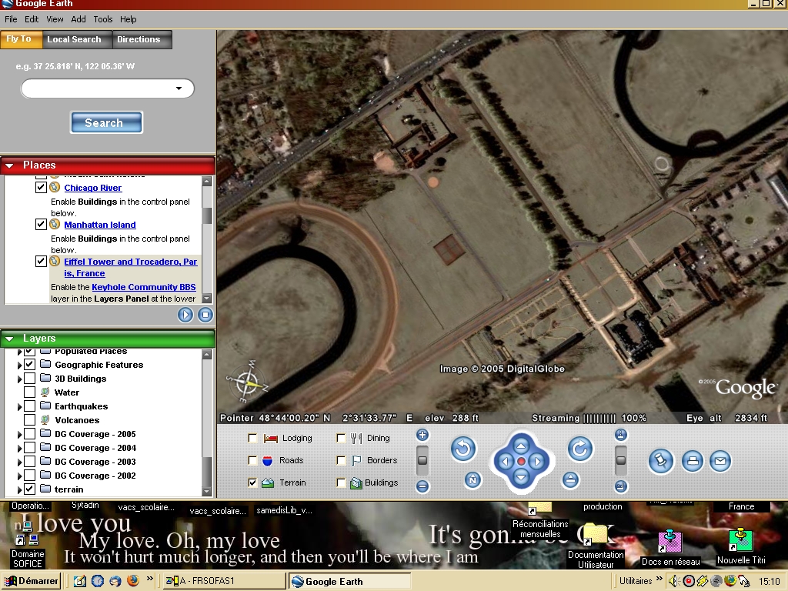
Task: Click the email view icon
Action: pyautogui.click(x=720, y=461)
